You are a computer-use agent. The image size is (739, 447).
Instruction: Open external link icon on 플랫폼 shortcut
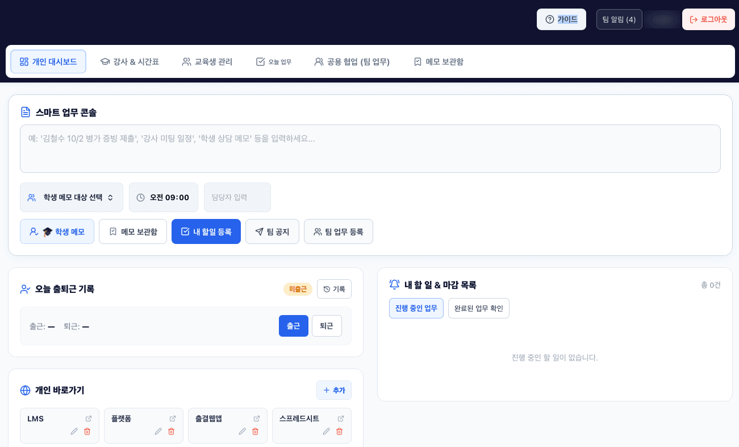coord(173,419)
